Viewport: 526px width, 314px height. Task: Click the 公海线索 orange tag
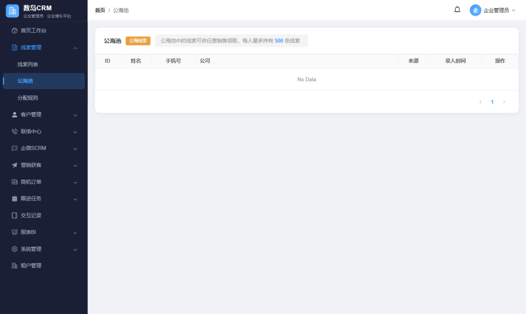click(138, 41)
